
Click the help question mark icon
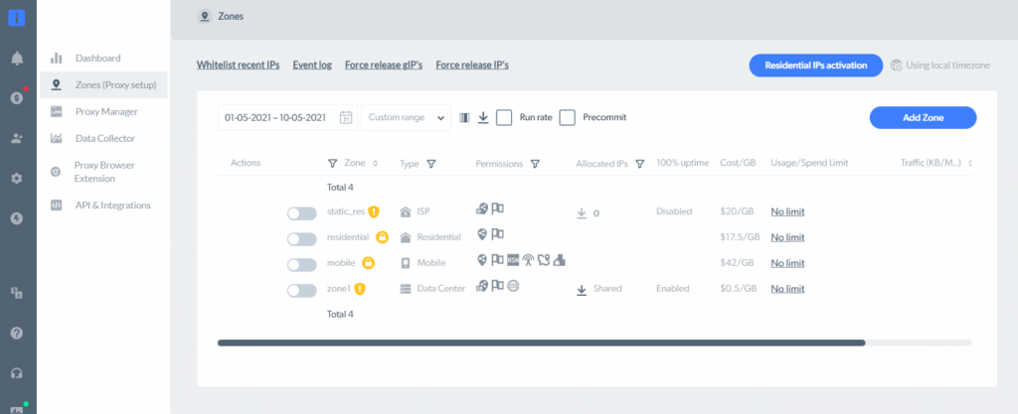(x=17, y=333)
